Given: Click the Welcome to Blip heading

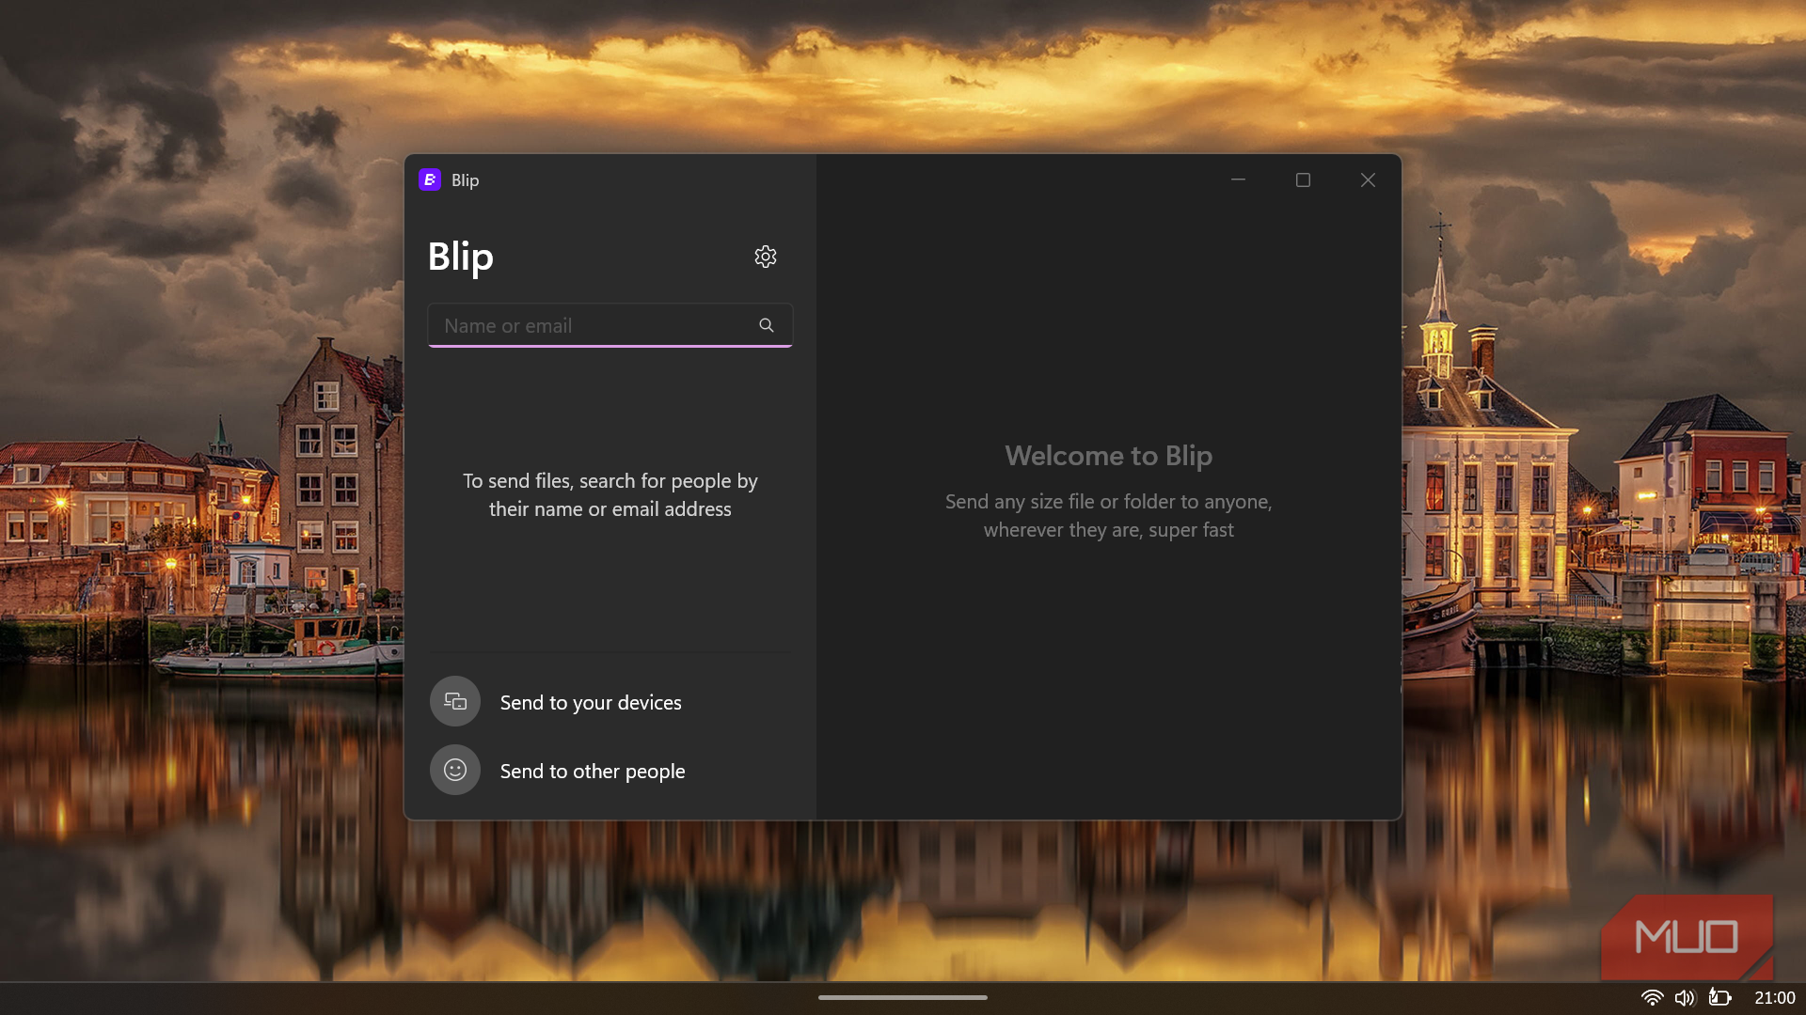Looking at the screenshot, I should coord(1108,456).
